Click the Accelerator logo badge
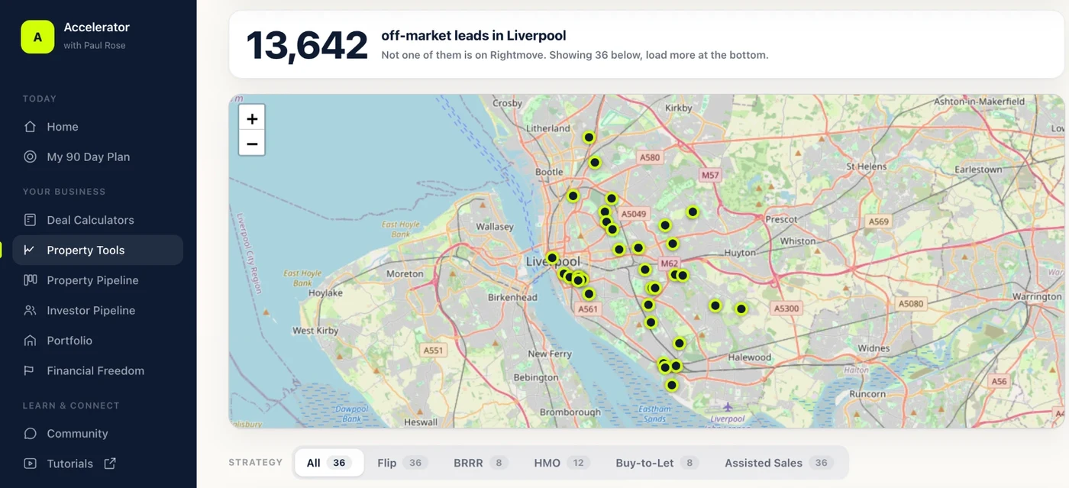 click(x=37, y=37)
